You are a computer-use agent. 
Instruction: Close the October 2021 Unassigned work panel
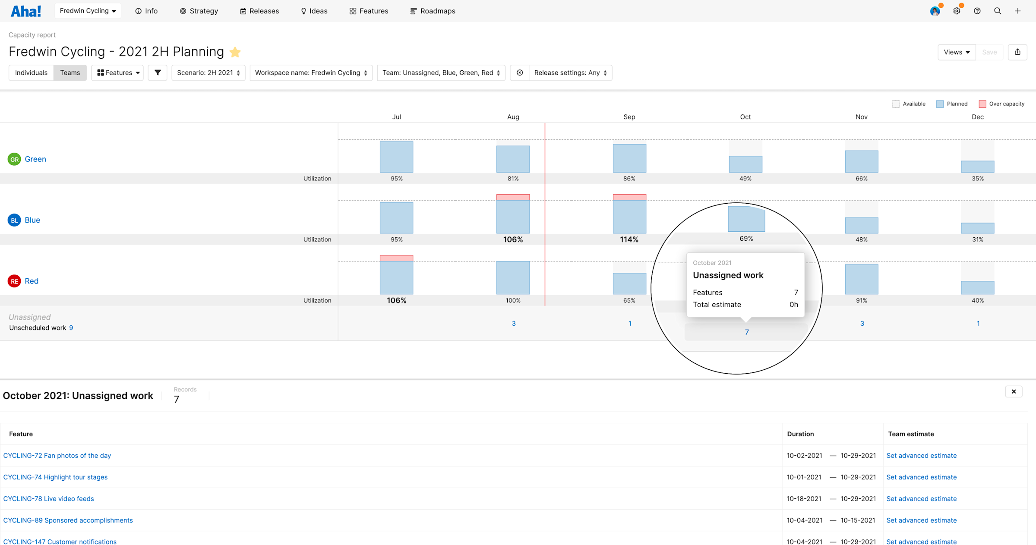click(x=1014, y=391)
